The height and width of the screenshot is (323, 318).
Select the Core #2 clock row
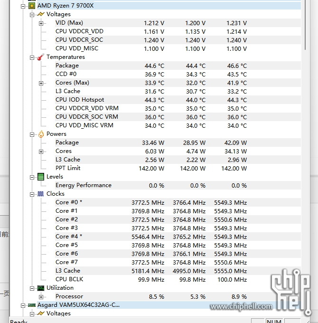178,219
